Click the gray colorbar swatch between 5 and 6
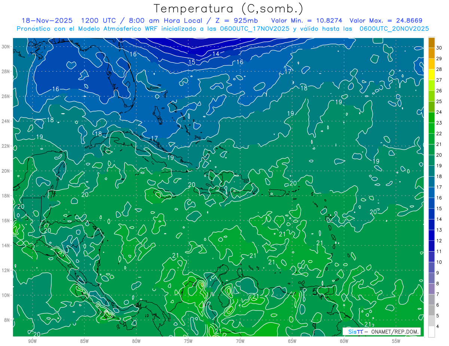This screenshot has width=449, height=346. click(431, 310)
